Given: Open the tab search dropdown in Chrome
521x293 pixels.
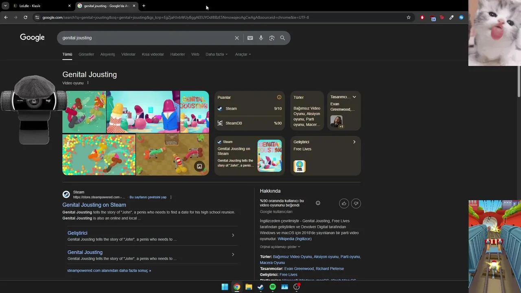Looking at the screenshot, I should pyautogui.click(x=5, y=6).
